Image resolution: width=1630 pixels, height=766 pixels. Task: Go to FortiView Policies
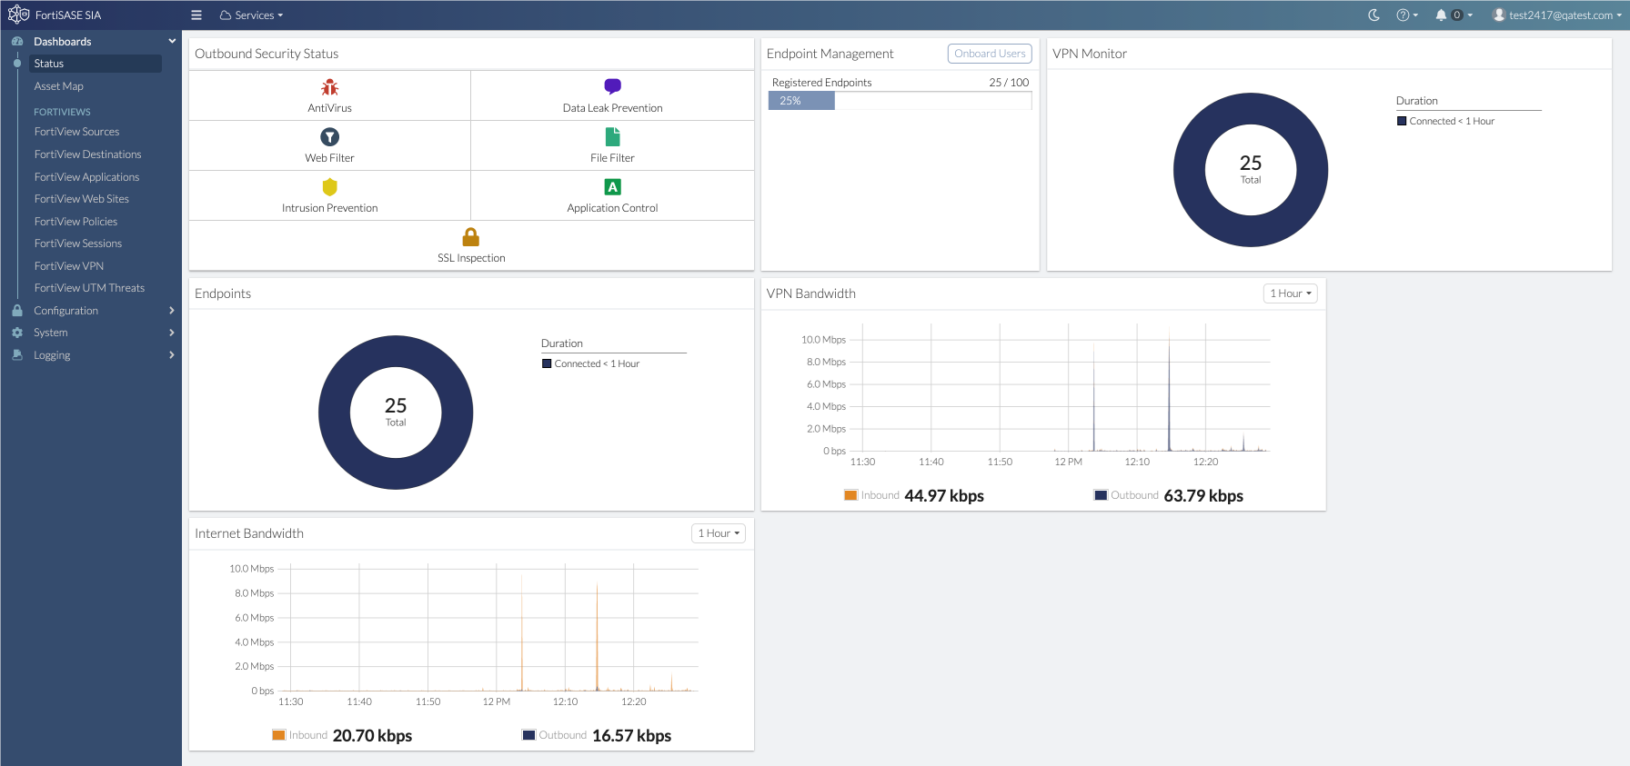[x=75, y=222]
